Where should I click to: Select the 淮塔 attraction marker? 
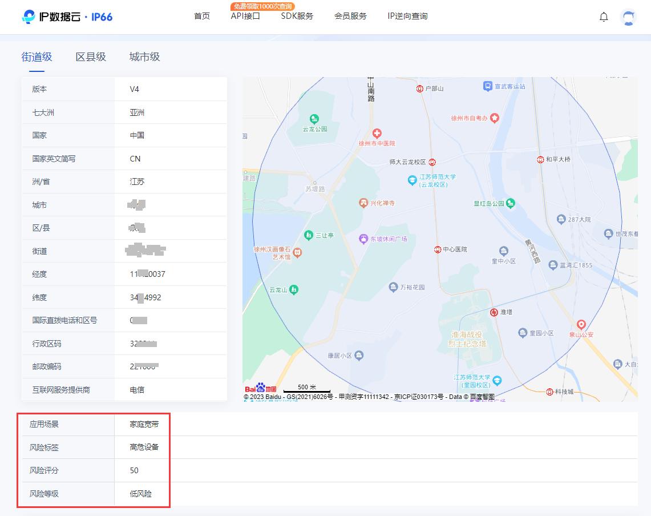pos(493,312)
